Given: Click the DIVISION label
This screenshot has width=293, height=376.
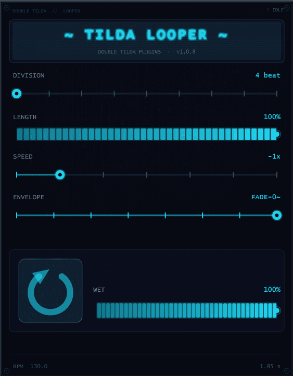Looking at the screenshot, I should [29, 75].
